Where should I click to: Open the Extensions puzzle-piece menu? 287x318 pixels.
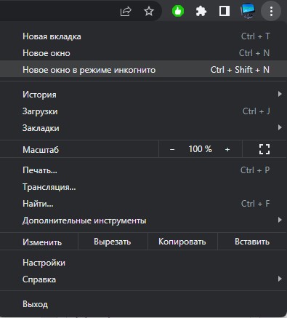[x=201, y=11]
